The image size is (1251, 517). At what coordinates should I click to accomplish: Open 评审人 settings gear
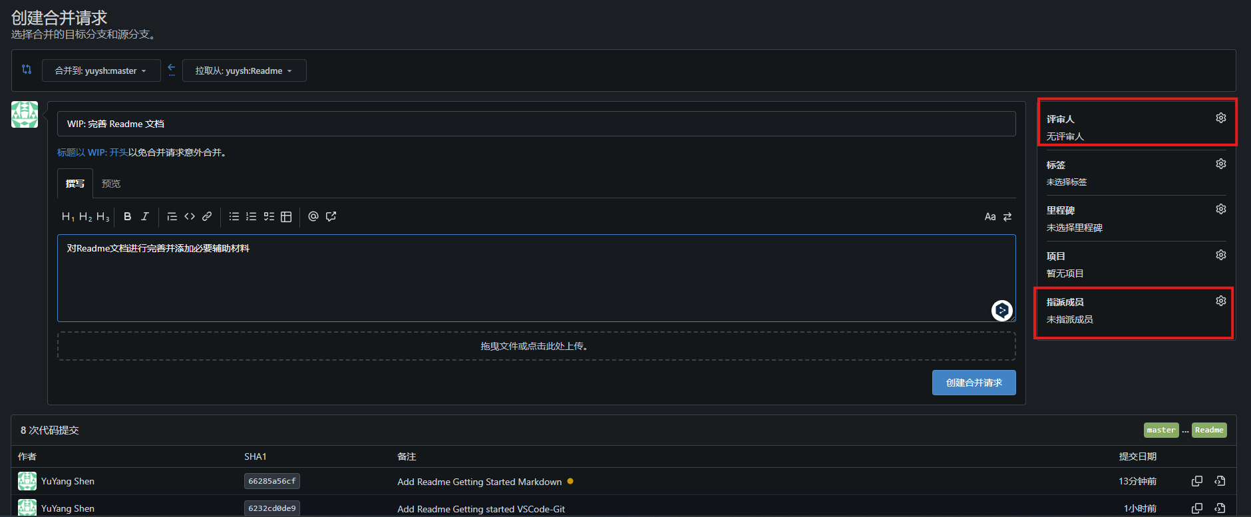(1221, 118)
